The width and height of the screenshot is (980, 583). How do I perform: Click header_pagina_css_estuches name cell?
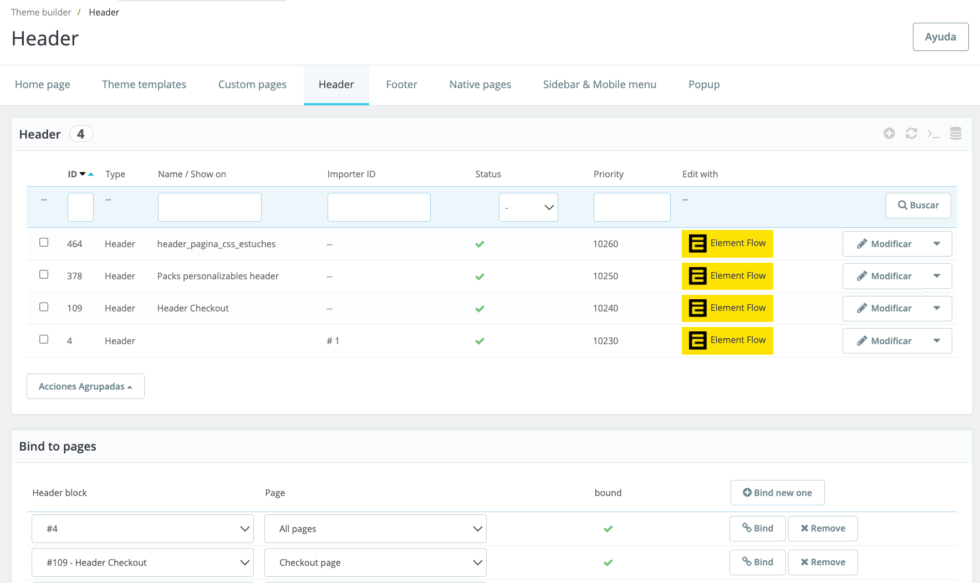(216, 244)
